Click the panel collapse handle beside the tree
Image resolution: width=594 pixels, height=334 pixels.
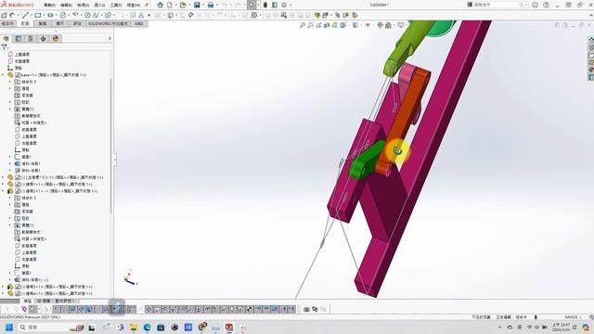[x=114, y=159]
